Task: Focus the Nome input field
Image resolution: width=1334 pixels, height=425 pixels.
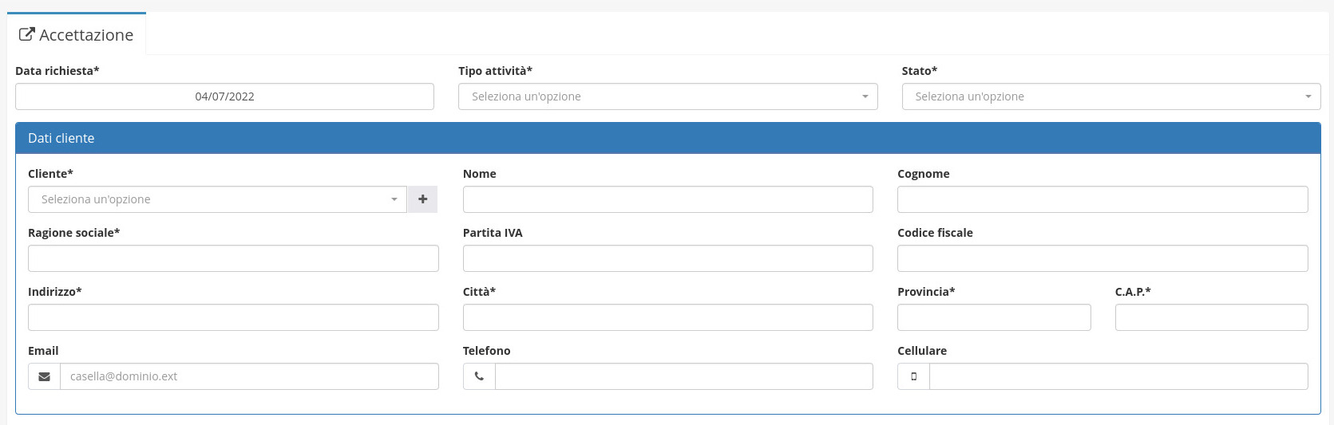Action: pyautogui.click(x=667, y=199)
